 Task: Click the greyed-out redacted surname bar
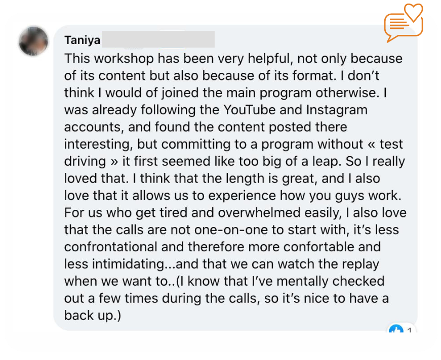pos(158,39)
